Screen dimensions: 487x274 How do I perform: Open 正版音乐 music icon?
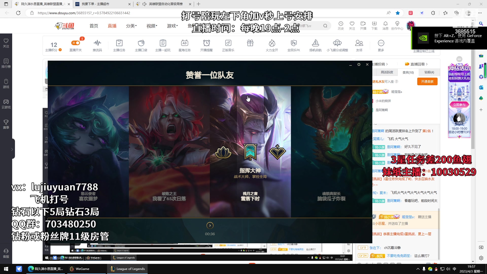coord(228,43)
